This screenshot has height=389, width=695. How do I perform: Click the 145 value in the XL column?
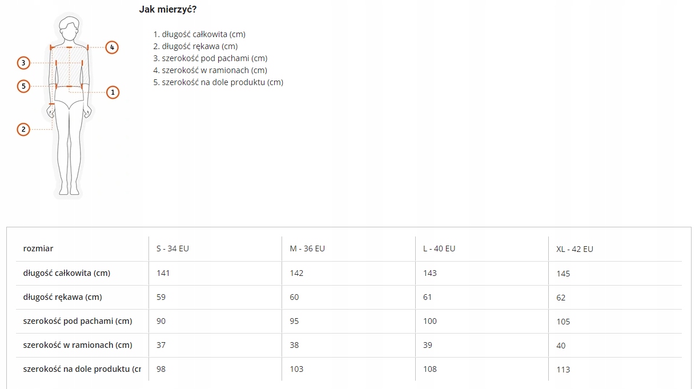pyautogui.click(x=563, y=274)
